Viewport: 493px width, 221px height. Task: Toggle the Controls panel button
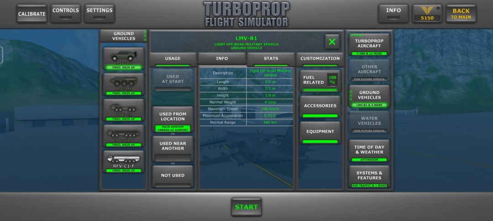click(66, 14)
